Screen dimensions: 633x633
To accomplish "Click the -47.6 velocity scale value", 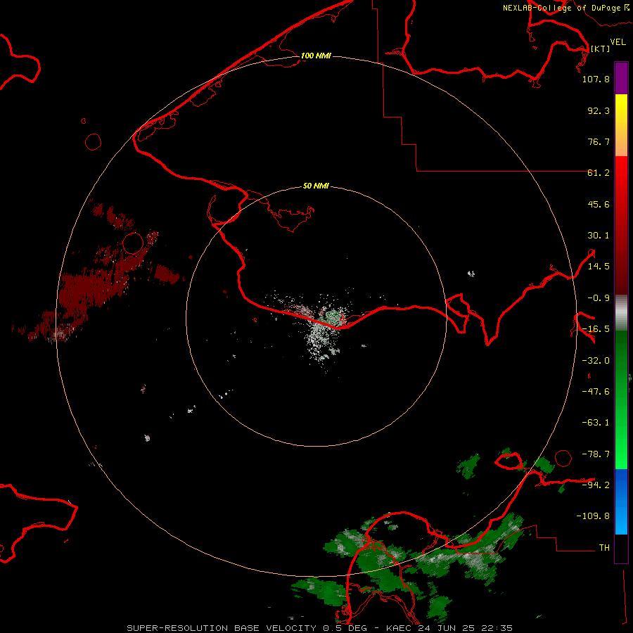I will [596, 392].
